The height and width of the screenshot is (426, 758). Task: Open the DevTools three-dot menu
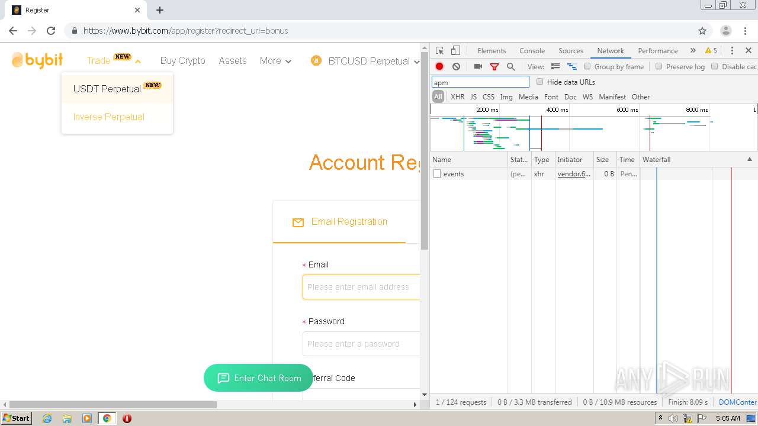732,51
